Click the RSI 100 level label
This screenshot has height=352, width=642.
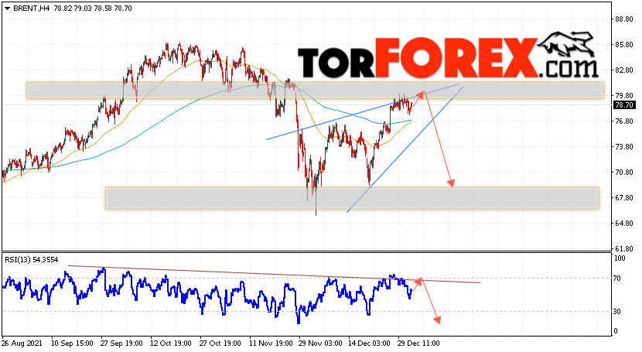620,258
